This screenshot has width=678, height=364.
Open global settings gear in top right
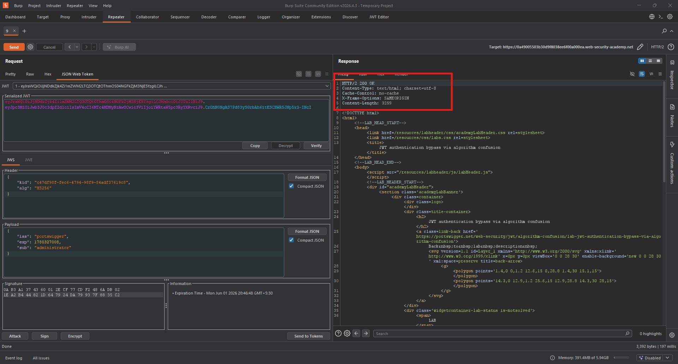point(670,17)
